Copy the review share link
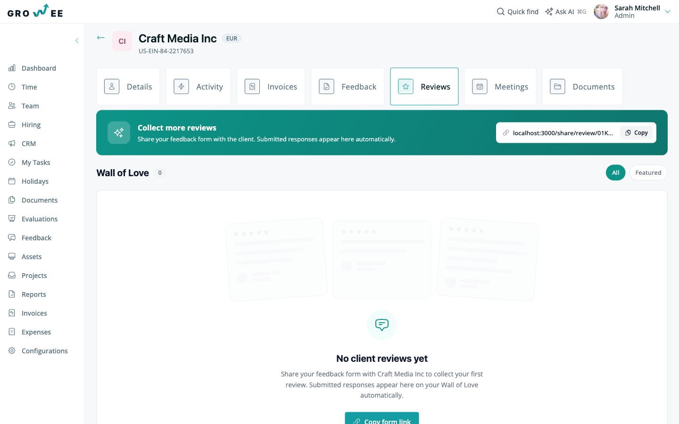 (x=637, y=133)
